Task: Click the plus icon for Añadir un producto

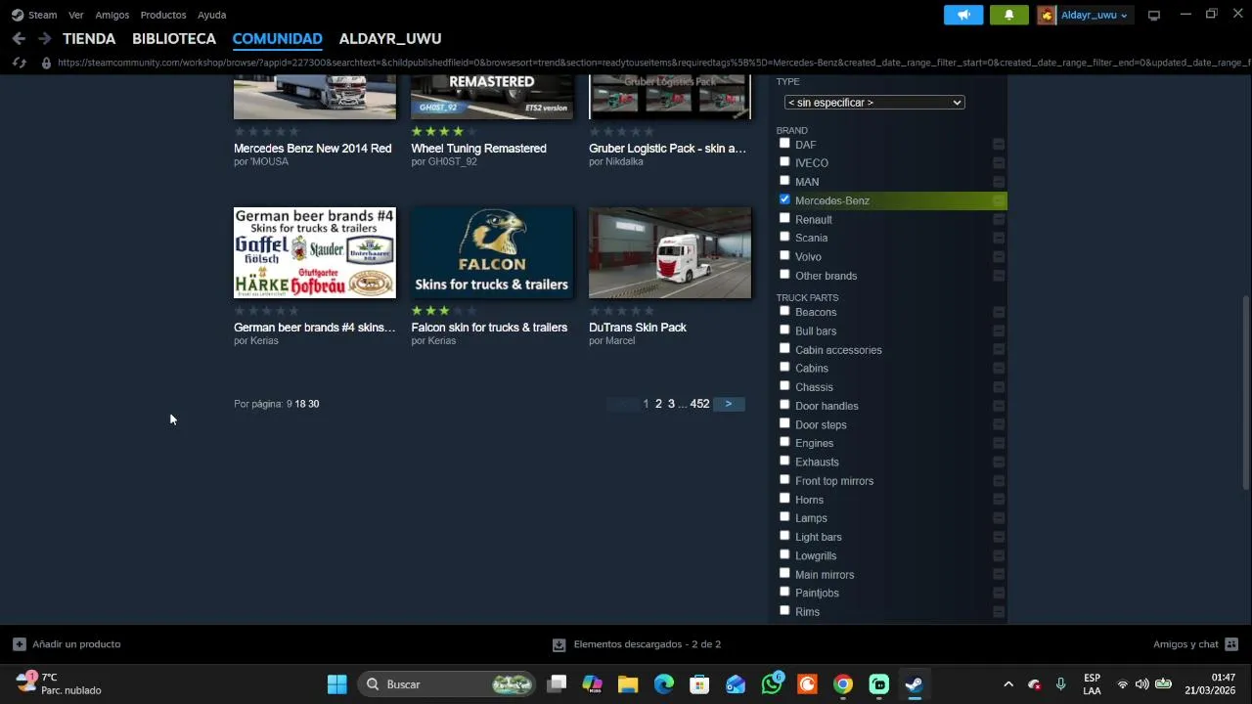Action: tap(19, 644)
